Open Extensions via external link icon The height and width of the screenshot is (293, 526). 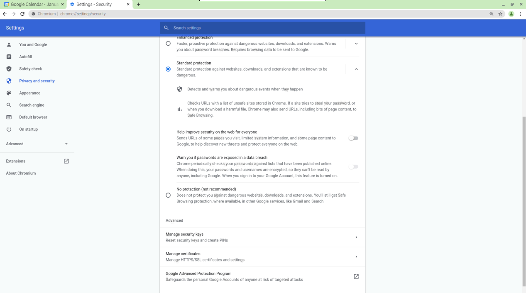tap(66, 161)
